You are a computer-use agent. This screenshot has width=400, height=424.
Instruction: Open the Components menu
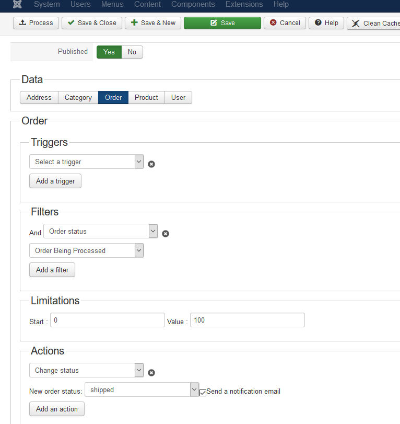tap(193, 4)
